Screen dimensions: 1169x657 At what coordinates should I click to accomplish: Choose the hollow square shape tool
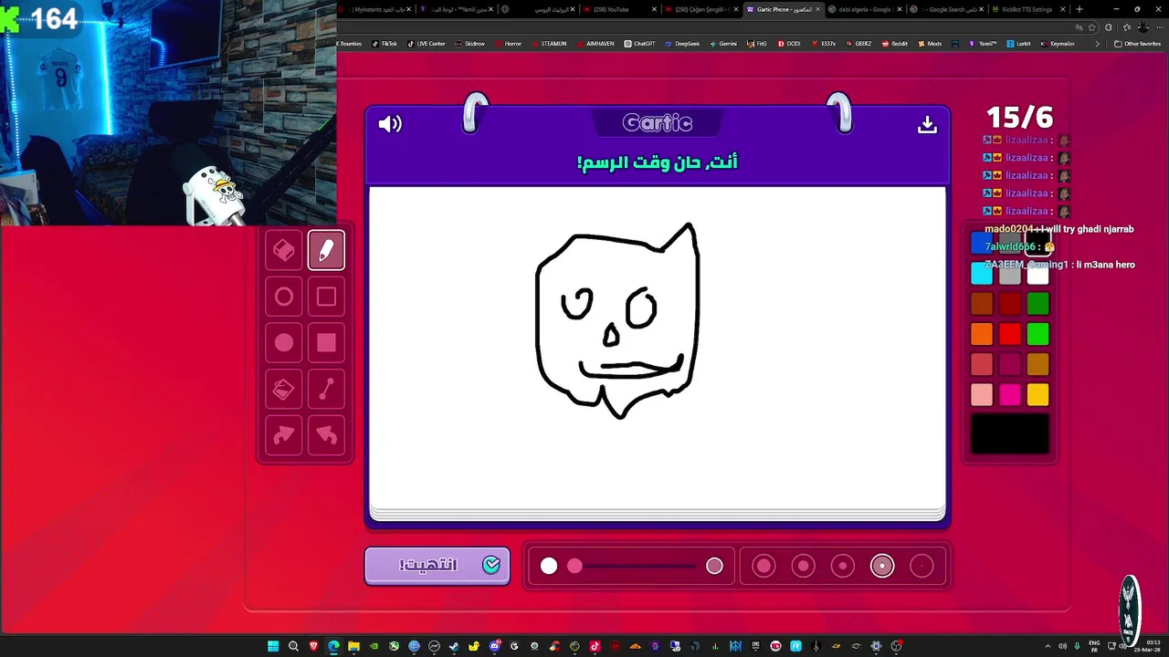[326, 297]
